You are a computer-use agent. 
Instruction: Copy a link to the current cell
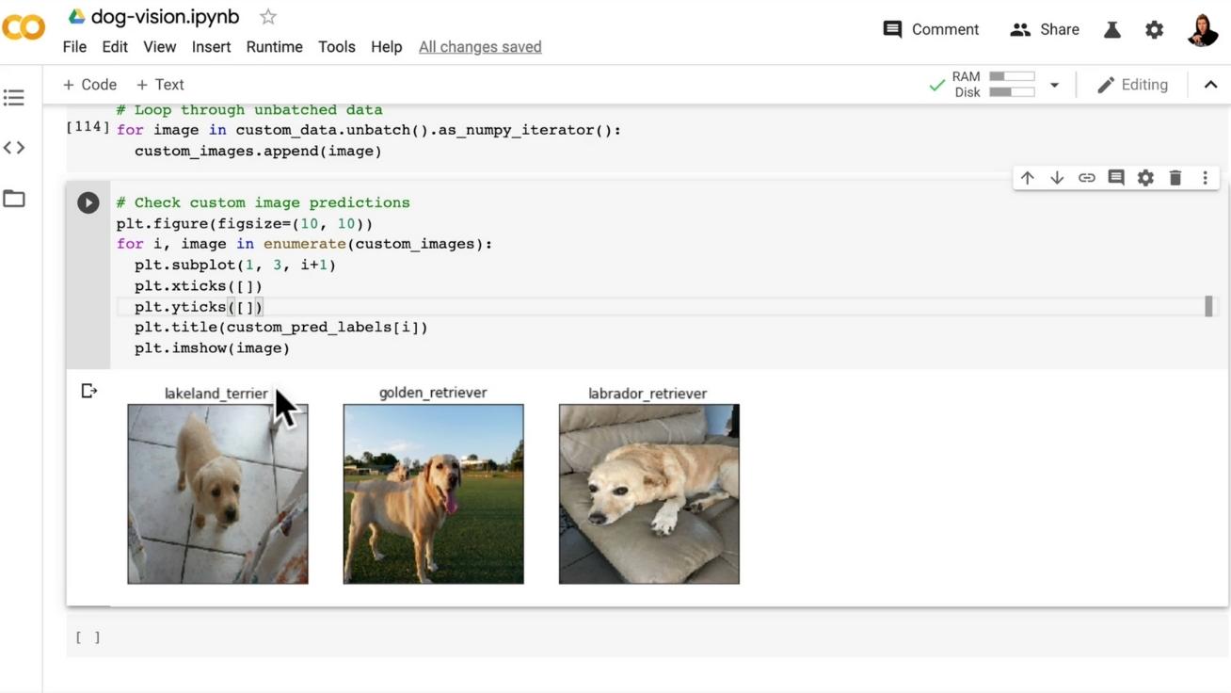click(x=1086, y=176)
